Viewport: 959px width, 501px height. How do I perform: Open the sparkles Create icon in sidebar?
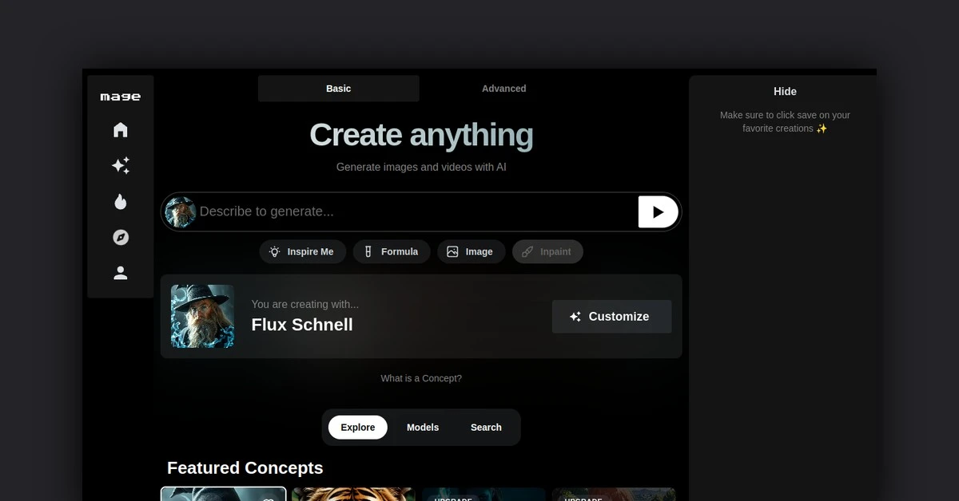click(121, 166)
